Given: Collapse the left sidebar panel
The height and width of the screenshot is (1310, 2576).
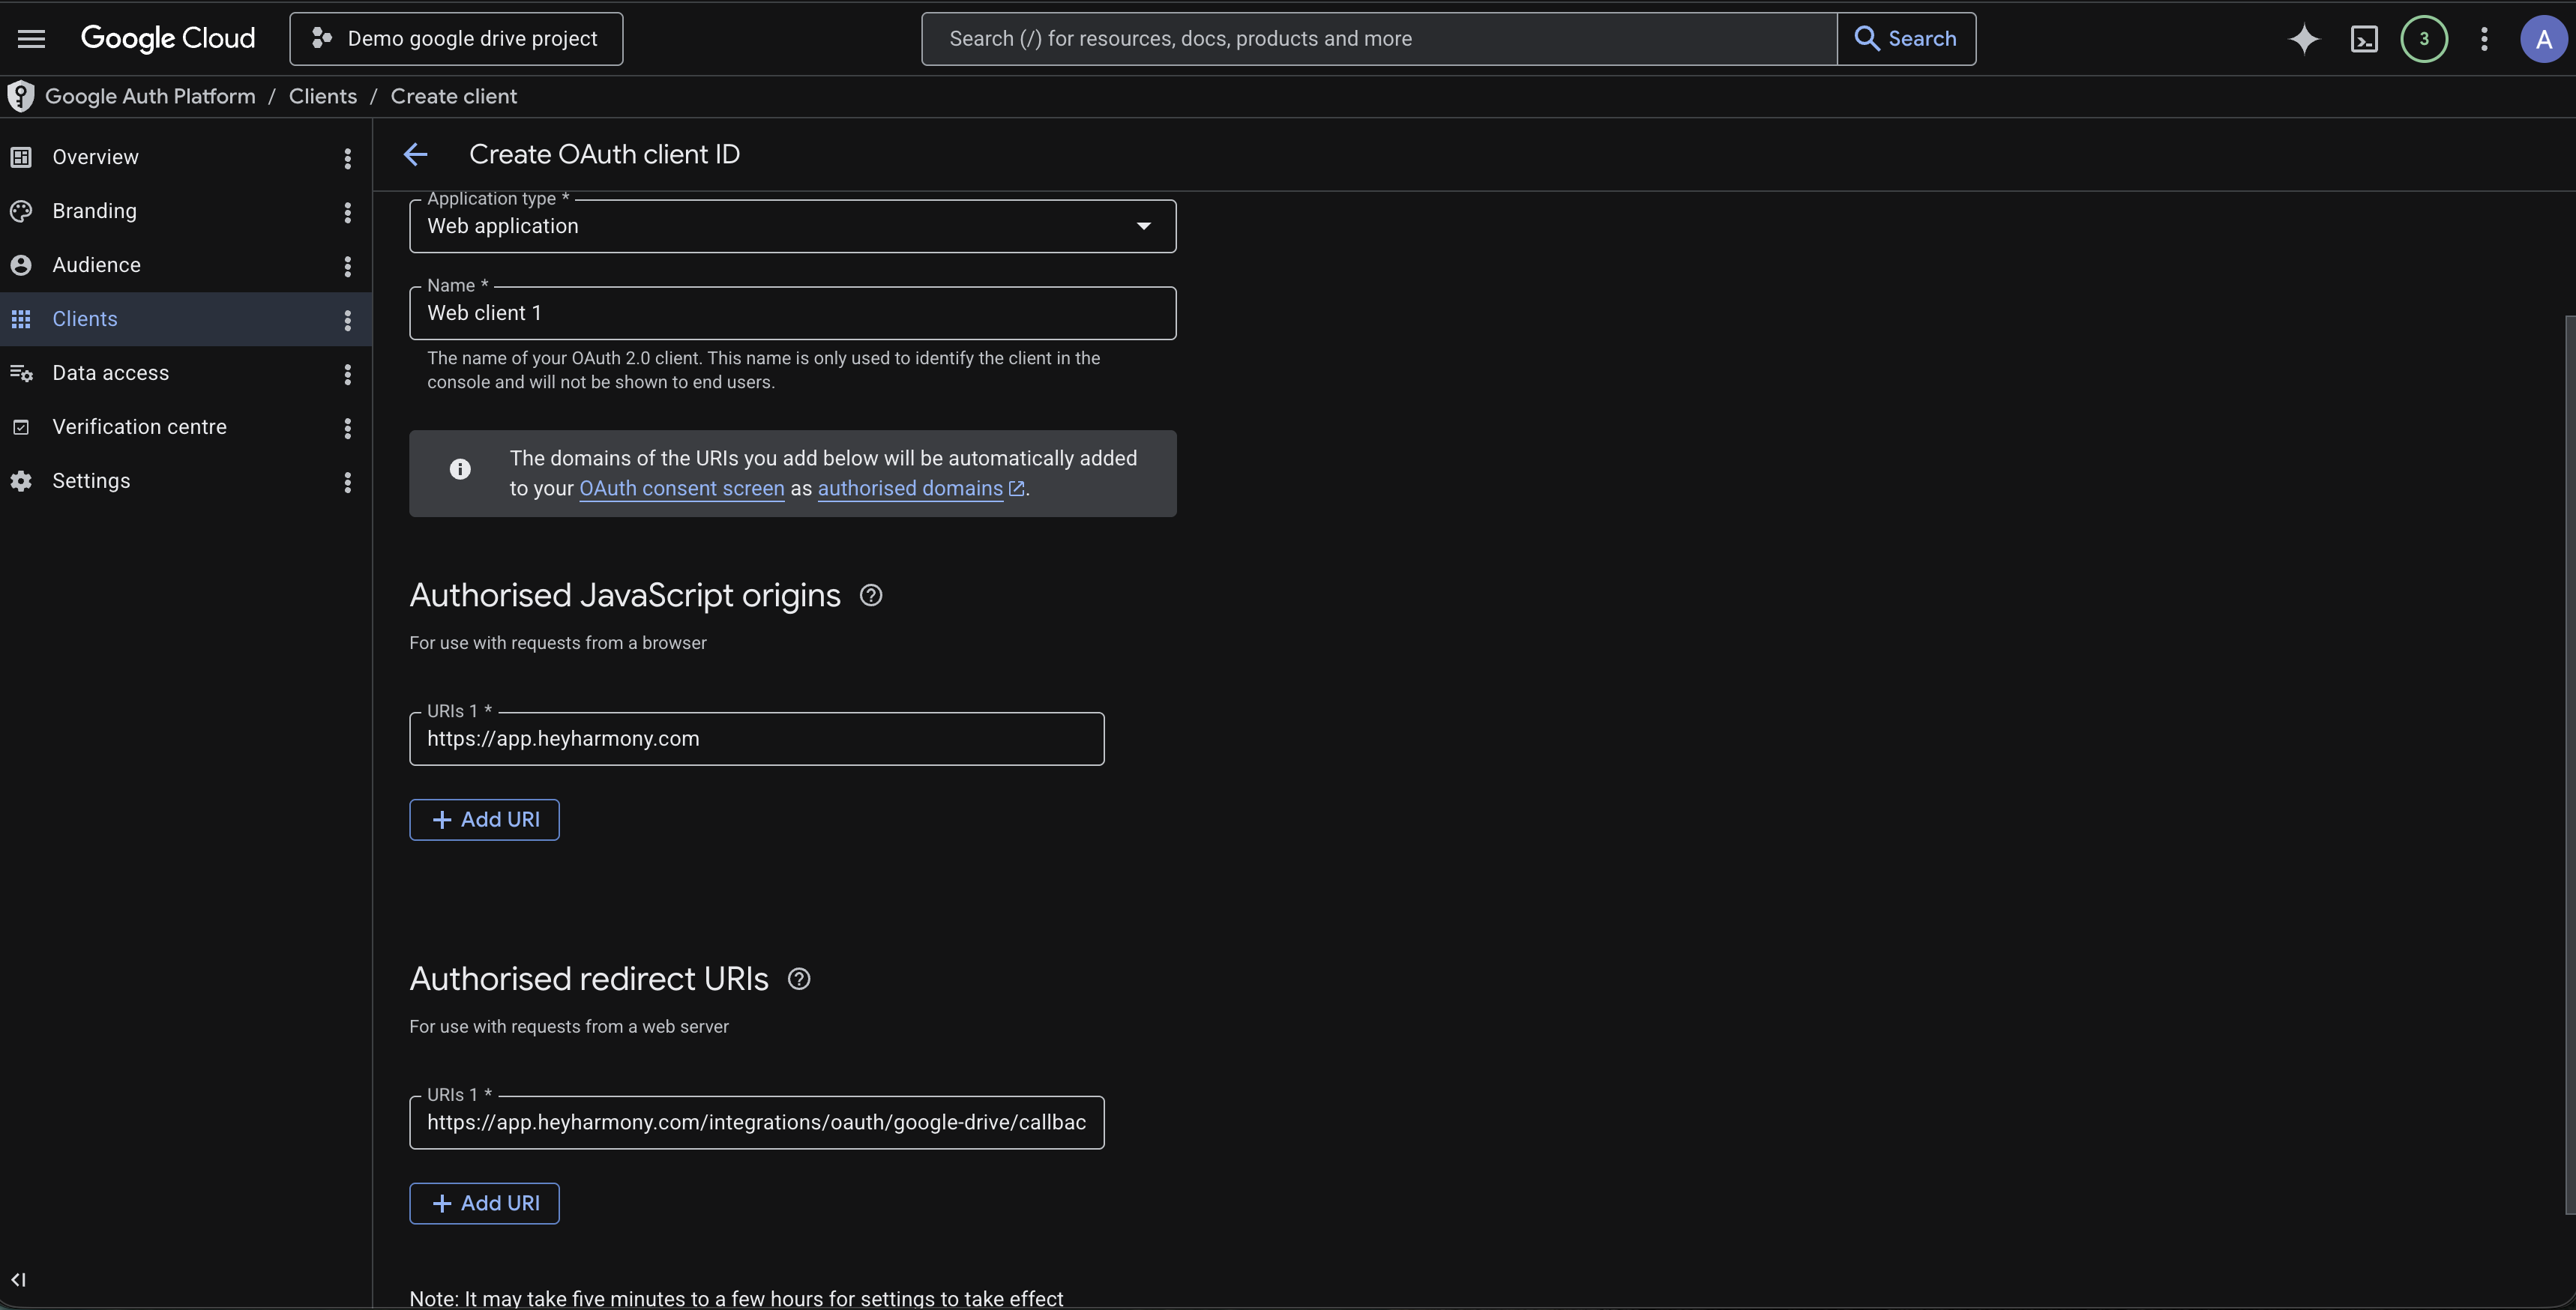Looking at the screenshot, I should point(18,1279).
